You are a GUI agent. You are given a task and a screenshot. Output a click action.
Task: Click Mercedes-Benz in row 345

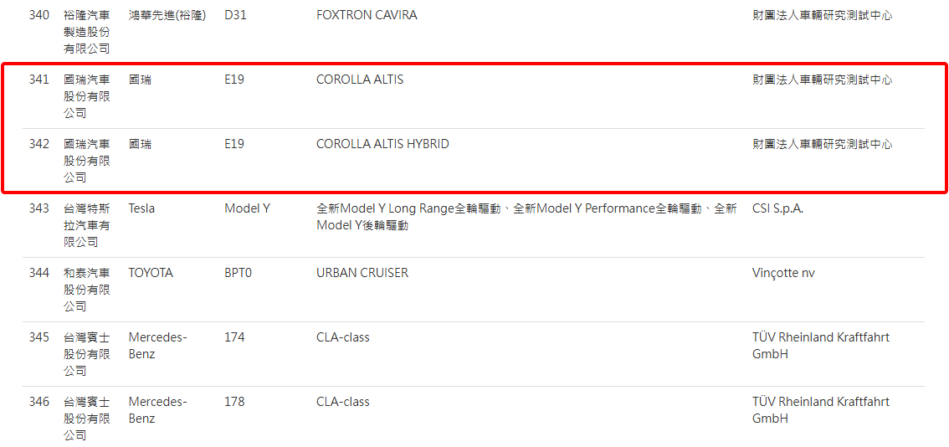tap(157, 346)
